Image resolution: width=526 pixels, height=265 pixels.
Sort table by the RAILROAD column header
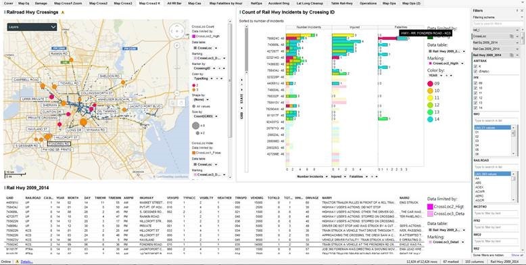pos(33,198)
